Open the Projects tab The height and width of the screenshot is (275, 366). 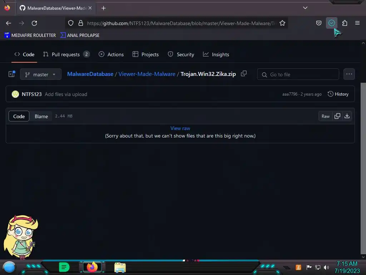point(146,54)
